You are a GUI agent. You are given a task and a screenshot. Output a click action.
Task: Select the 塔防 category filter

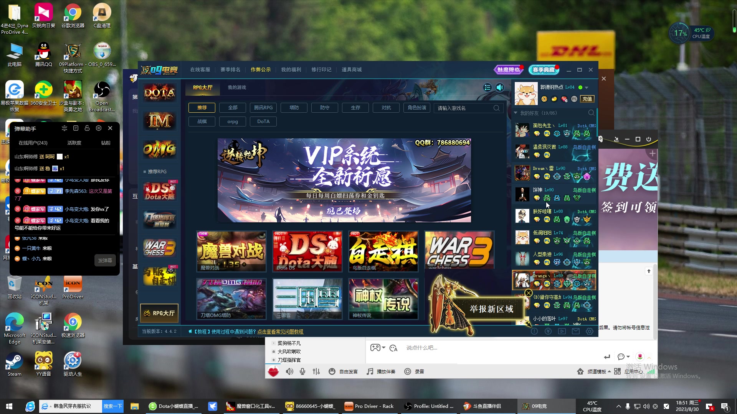pyautogui.click(x=294, y=108)
